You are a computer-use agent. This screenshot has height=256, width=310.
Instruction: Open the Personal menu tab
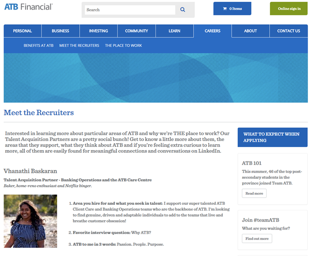[23, 31]
